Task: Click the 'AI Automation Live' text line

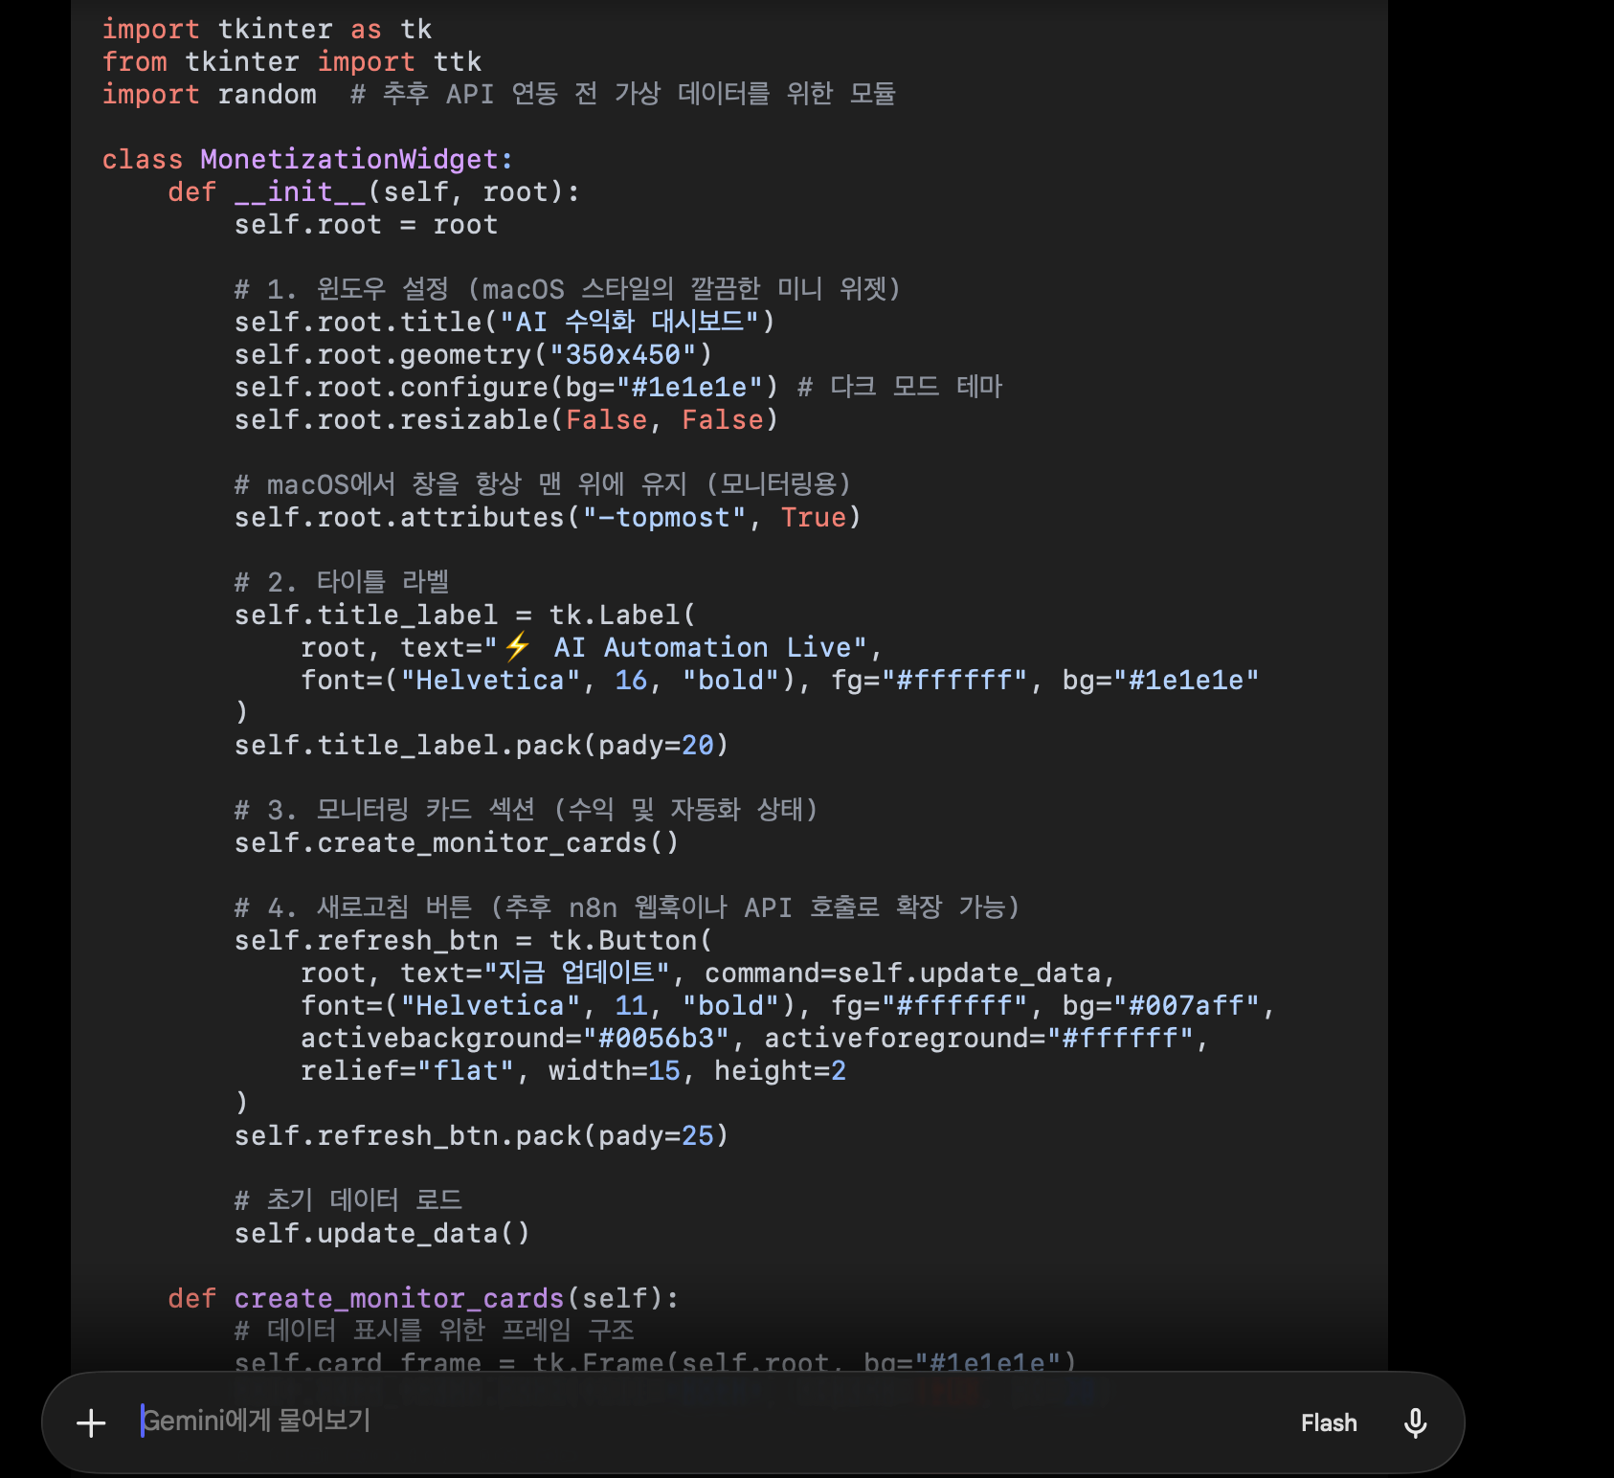Action: coord(591,647)
